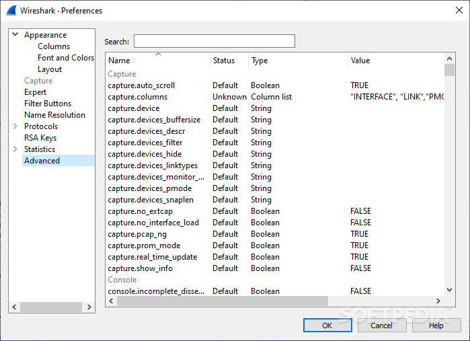Select the capture.device preference
The width and height of the screenshot is (470, 341).
coord(275,108)
